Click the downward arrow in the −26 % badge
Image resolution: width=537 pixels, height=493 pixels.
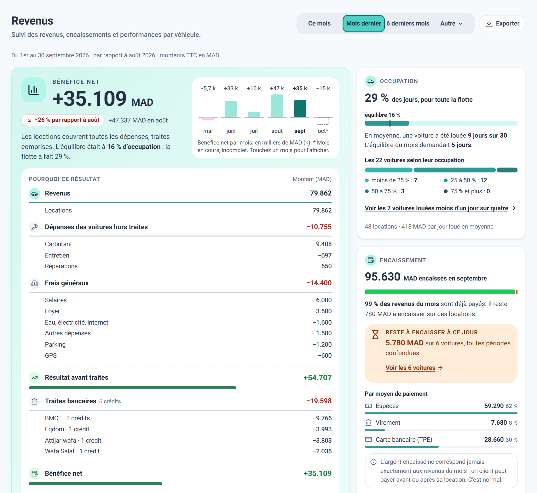30,120
